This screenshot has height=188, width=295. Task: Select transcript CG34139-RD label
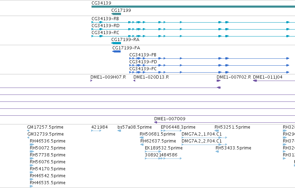tap(105, 26)
